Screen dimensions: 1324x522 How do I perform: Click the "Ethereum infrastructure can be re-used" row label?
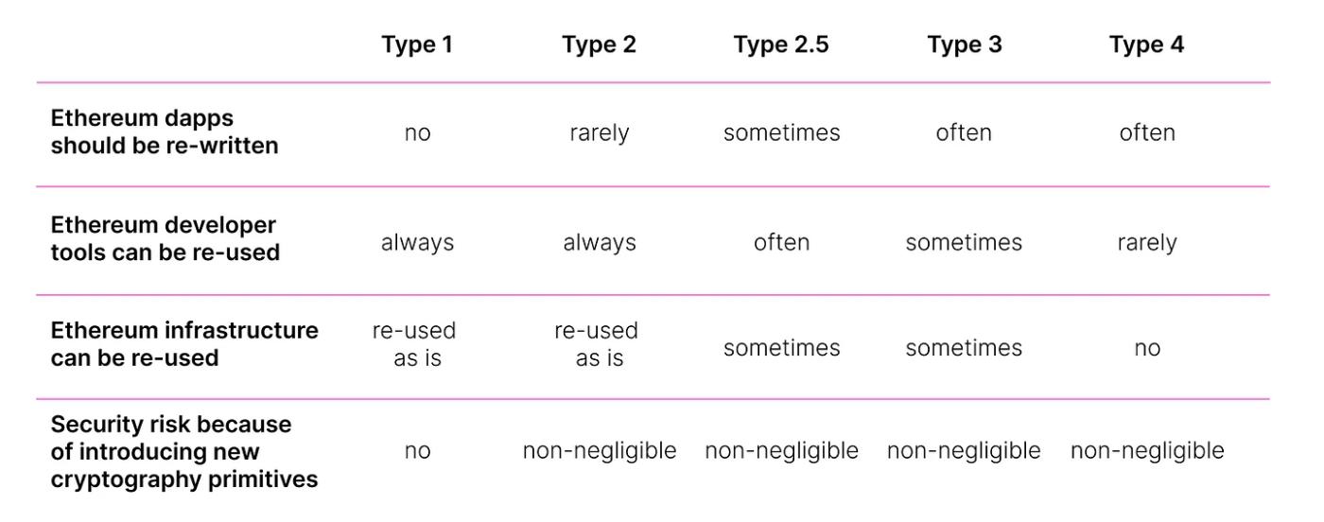(184, 344)
